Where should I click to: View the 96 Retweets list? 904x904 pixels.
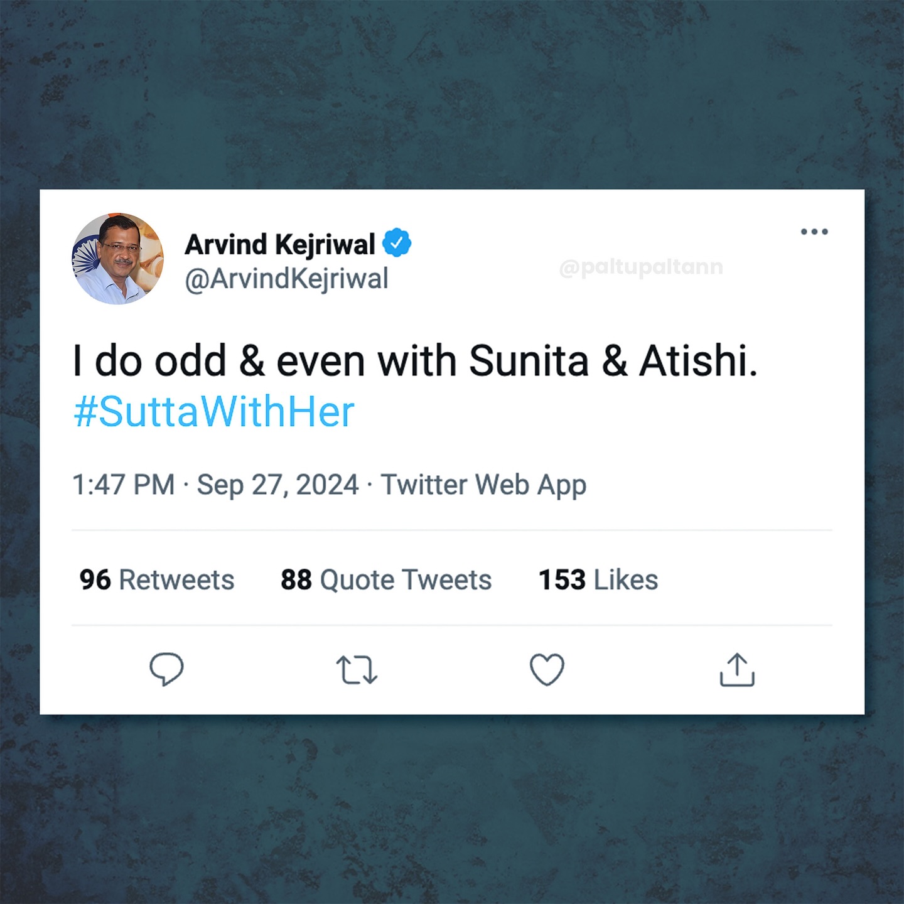click(x=157, y=579)
